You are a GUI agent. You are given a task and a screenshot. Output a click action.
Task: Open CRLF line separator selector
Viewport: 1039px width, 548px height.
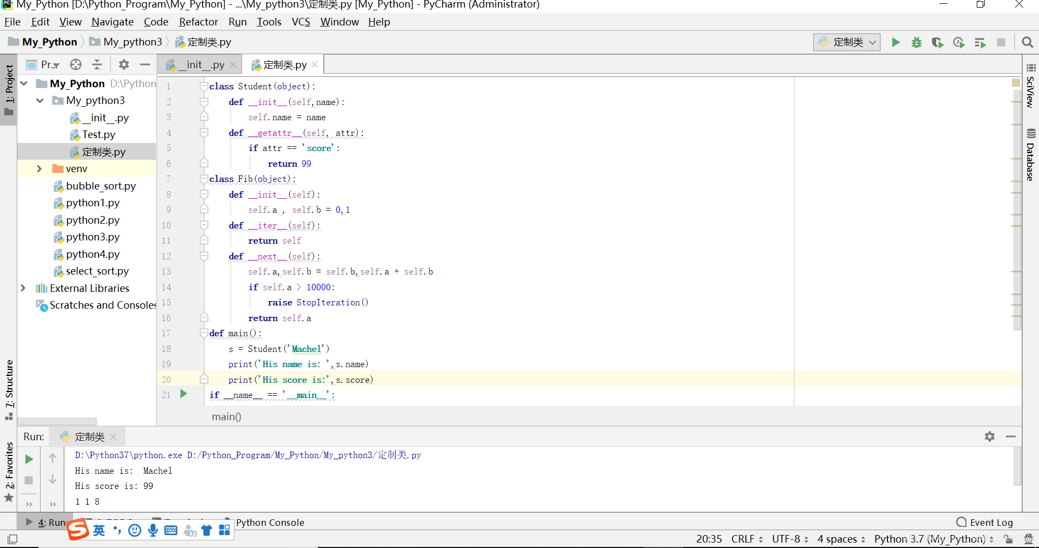coord(747,539)
